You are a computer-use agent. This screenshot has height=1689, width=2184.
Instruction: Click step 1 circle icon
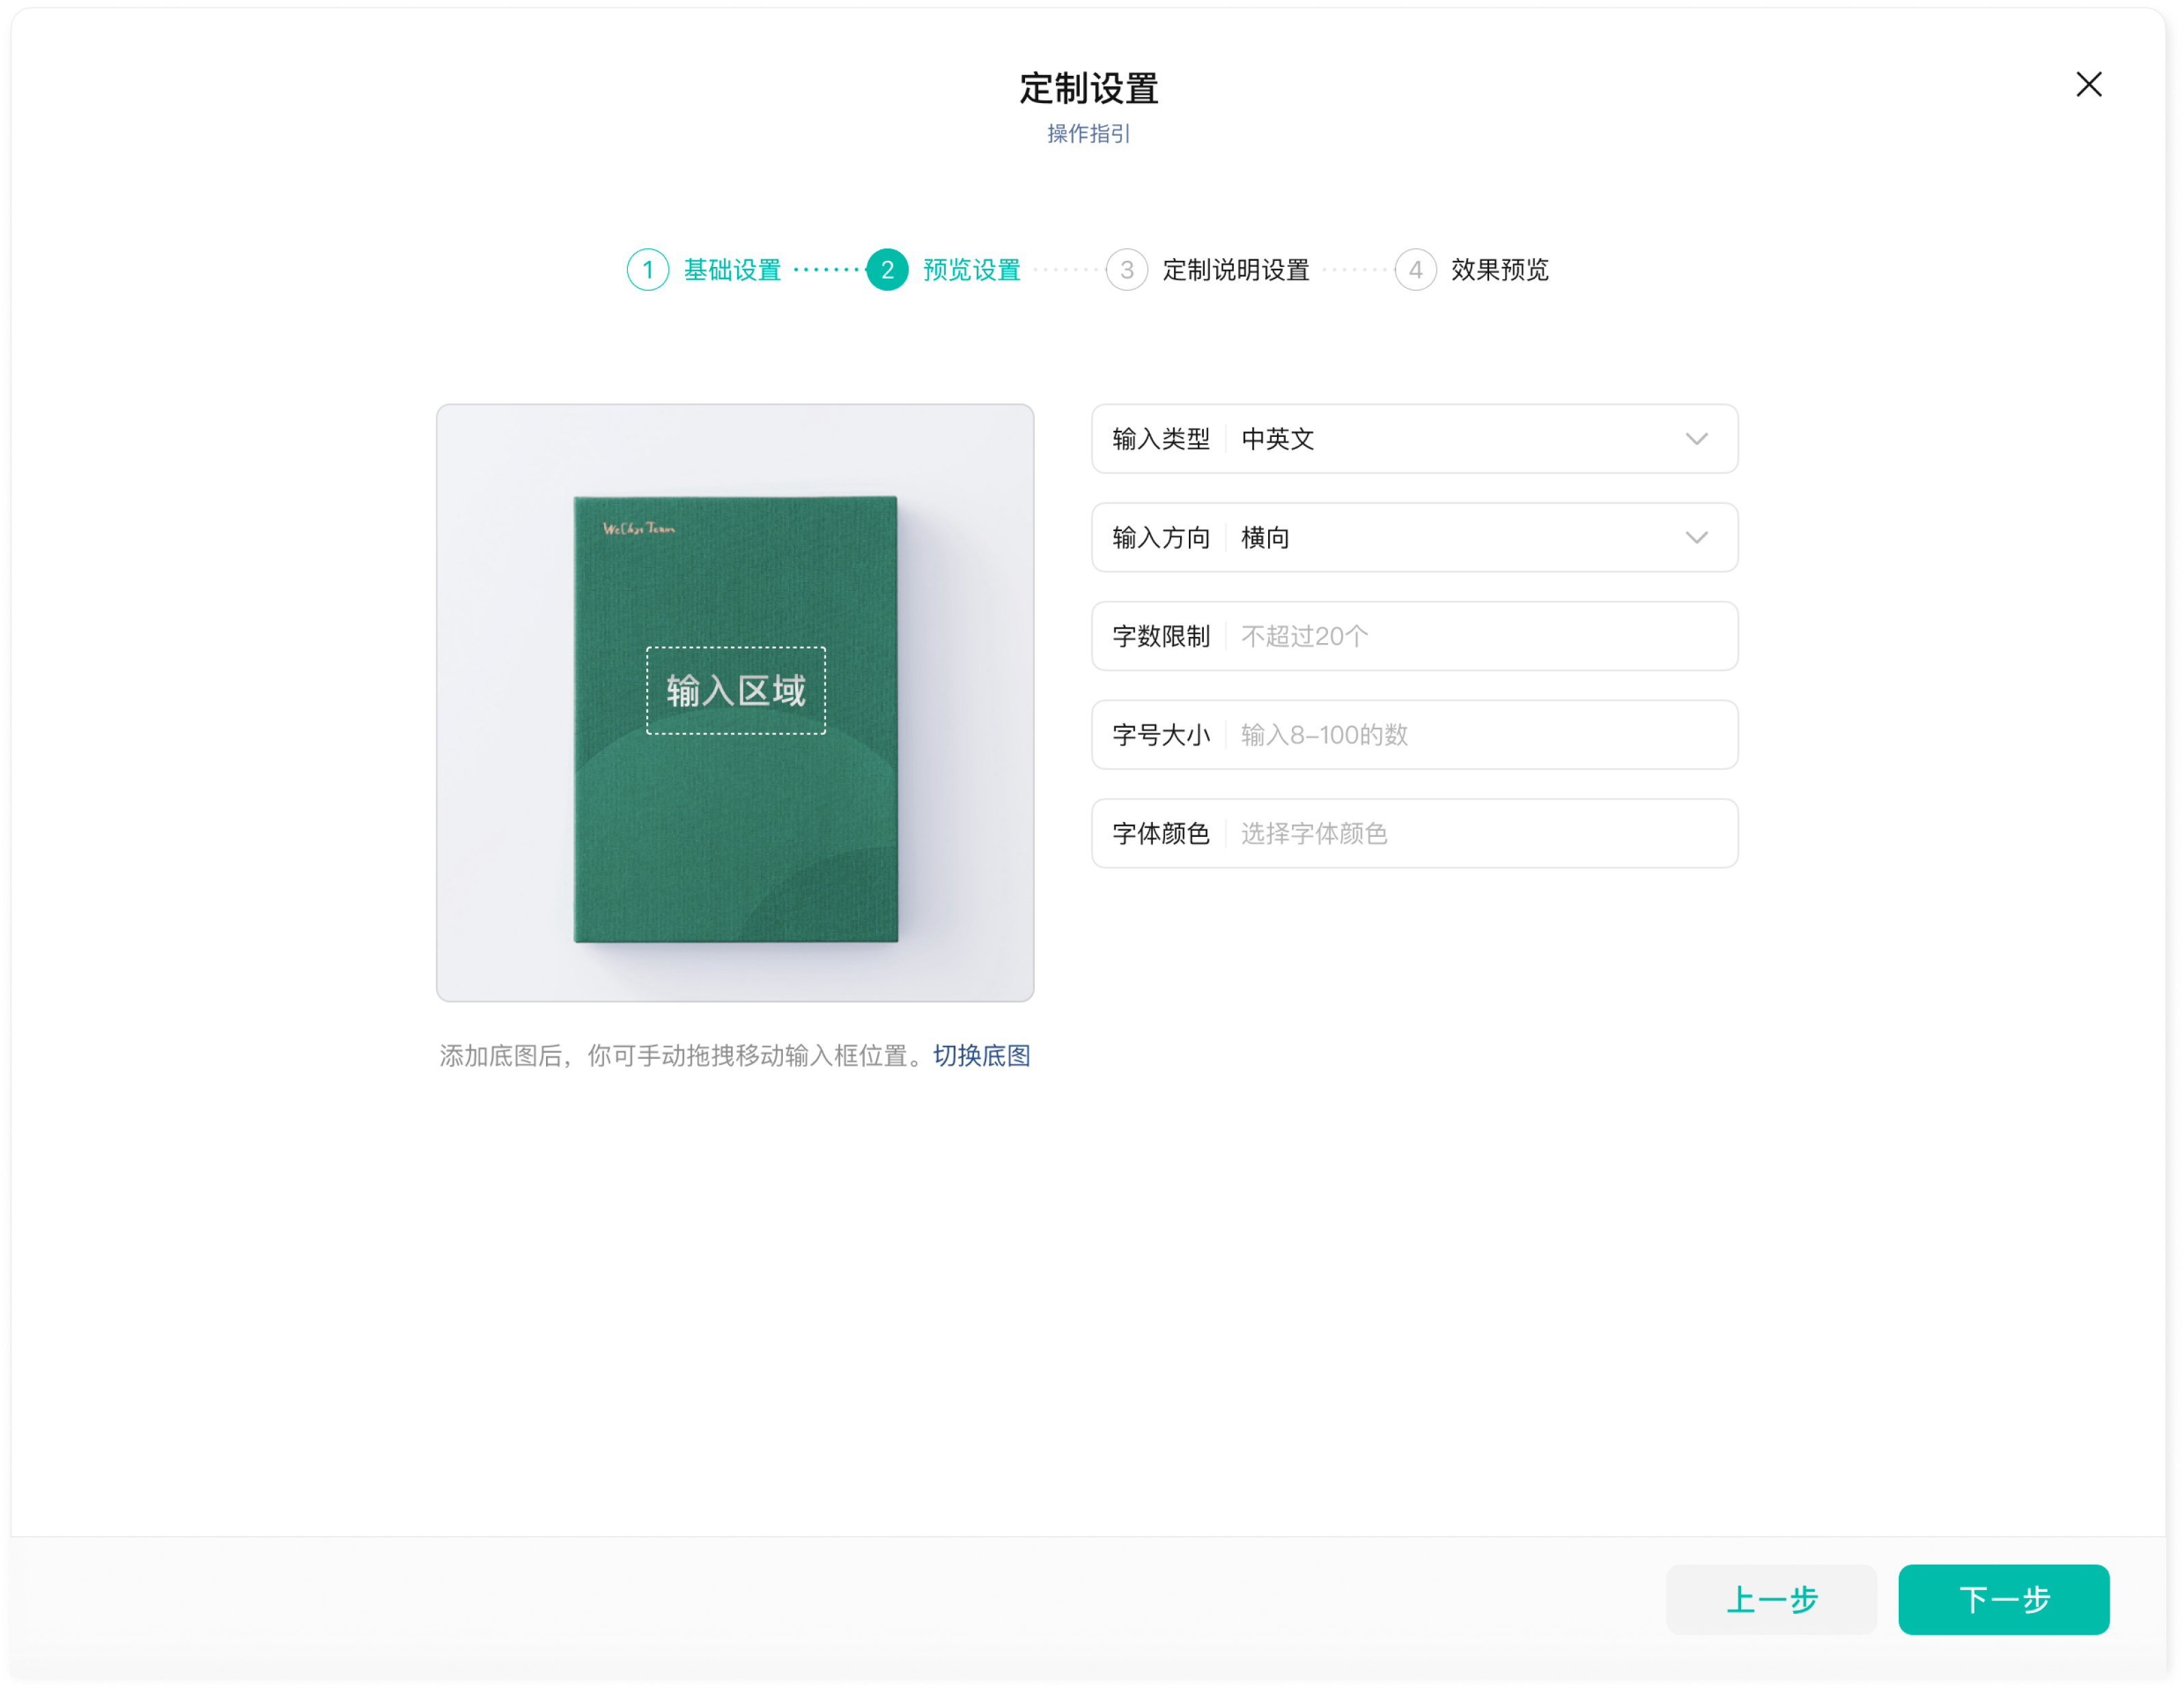(x=648, y=270)
